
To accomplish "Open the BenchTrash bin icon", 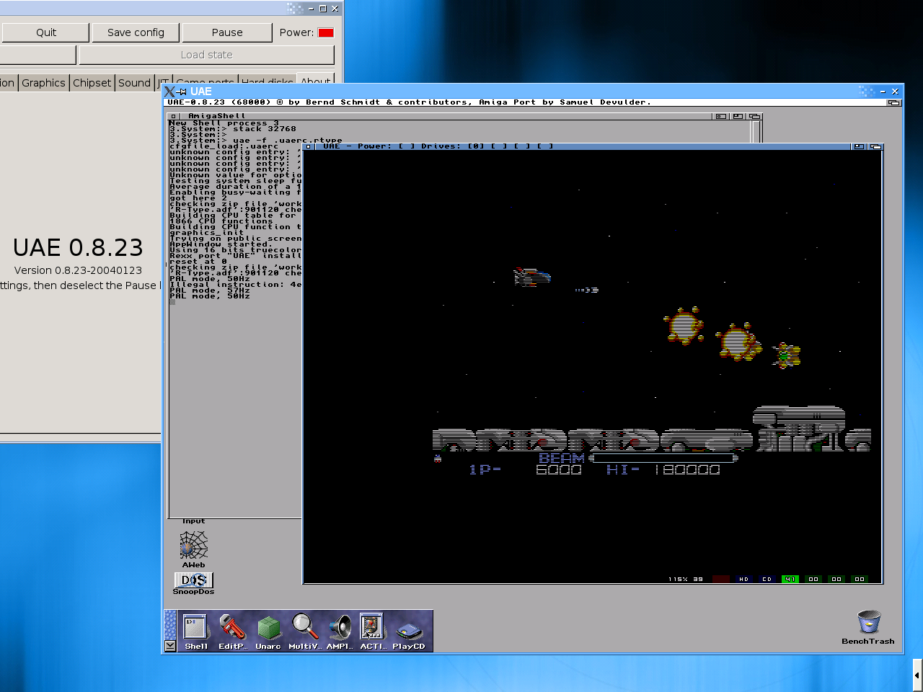I will pos(868,622).
